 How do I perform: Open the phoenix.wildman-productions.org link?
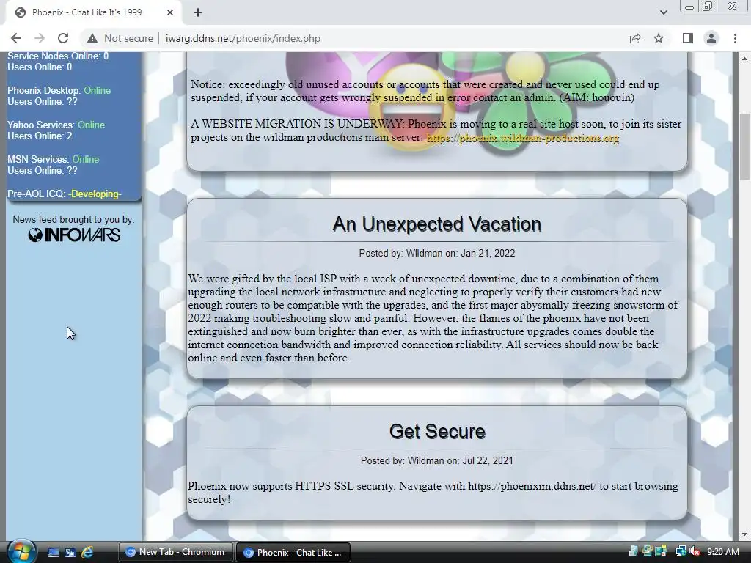pyautogui.click(x=522, y=138)
